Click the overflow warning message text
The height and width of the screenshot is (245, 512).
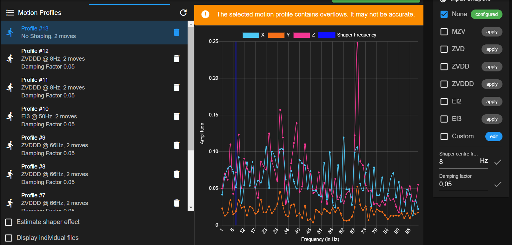[316, 14]
